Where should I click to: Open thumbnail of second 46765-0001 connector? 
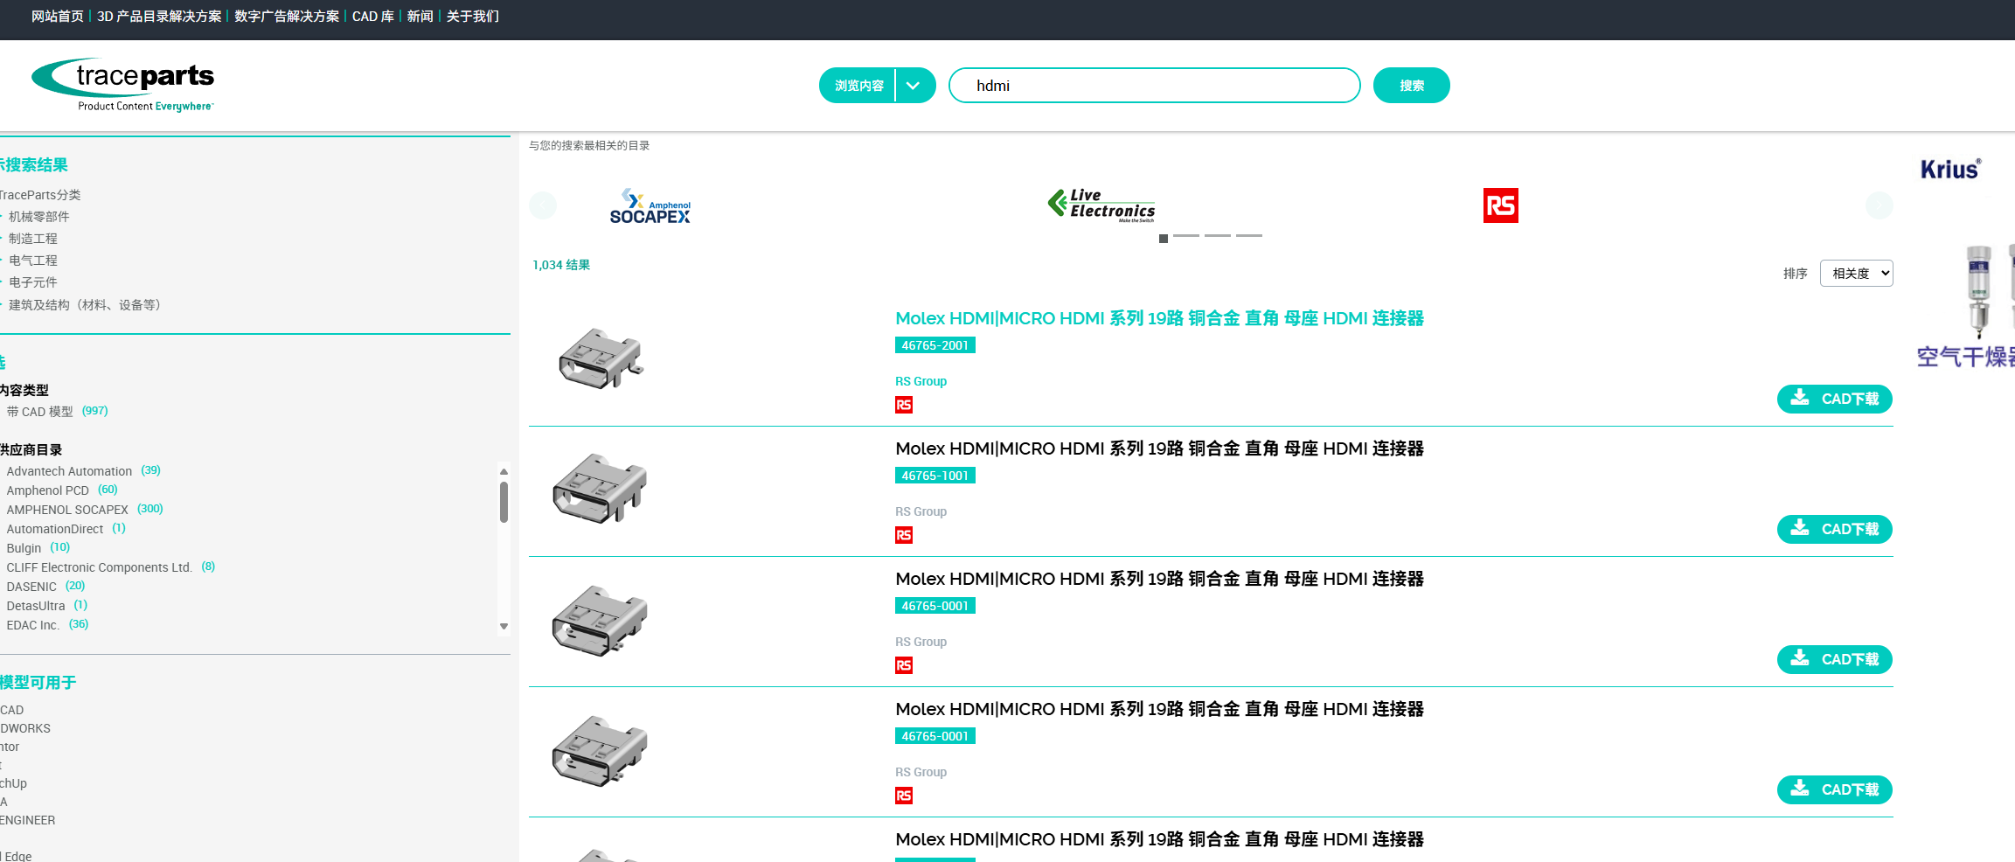coord(600,750)
